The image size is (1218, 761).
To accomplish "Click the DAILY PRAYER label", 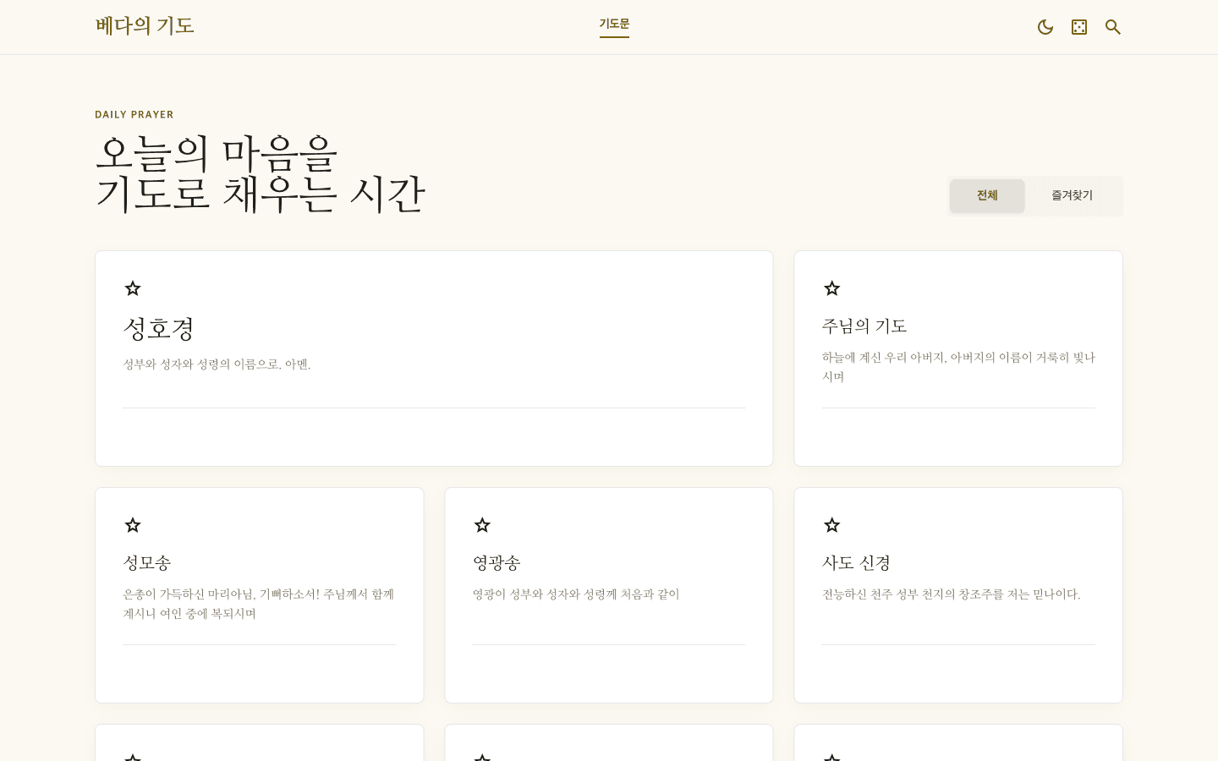I will (134, 115).
